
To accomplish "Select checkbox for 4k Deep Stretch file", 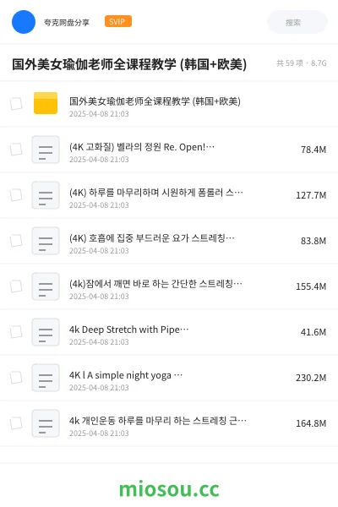I will pyautogui.click(x=16, y=332).
